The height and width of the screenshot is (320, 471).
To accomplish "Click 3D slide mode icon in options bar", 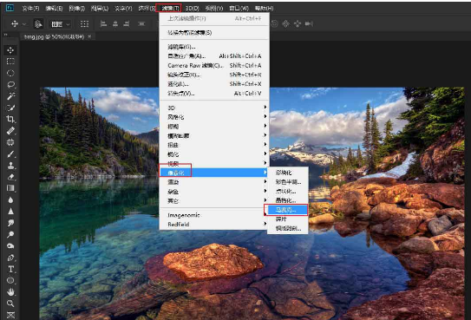I will 298,23.
